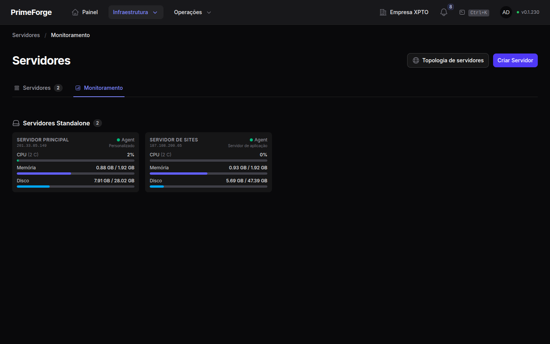This screenshot has width=550, height=344.
Task: Click the terminal command icon
Action: pyautogui.click(x=462, y=12)
